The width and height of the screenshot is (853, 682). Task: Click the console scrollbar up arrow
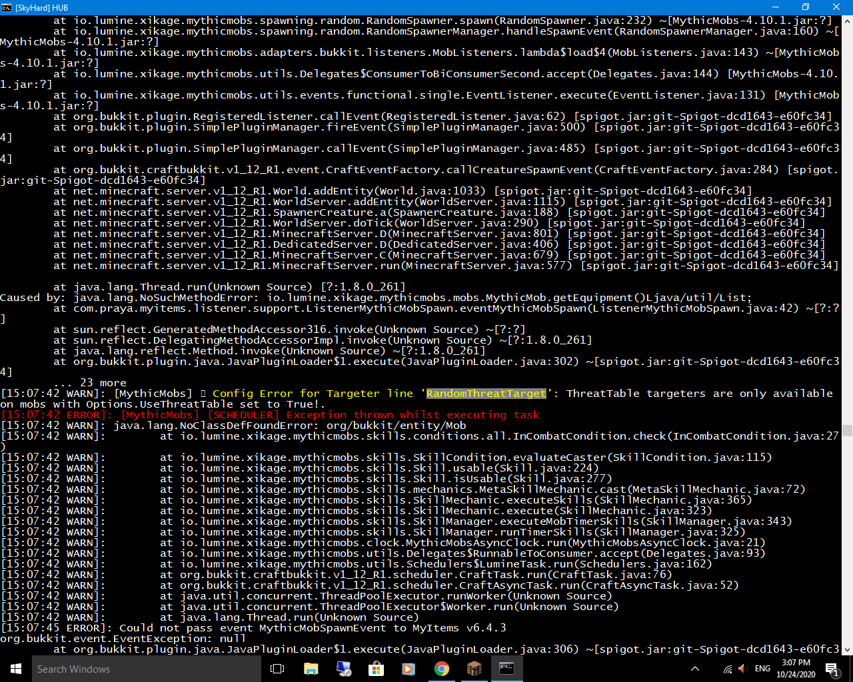(847, 20)
